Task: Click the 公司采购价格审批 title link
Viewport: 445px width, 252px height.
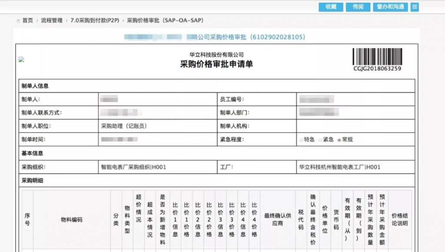Action: pos(251,37)
